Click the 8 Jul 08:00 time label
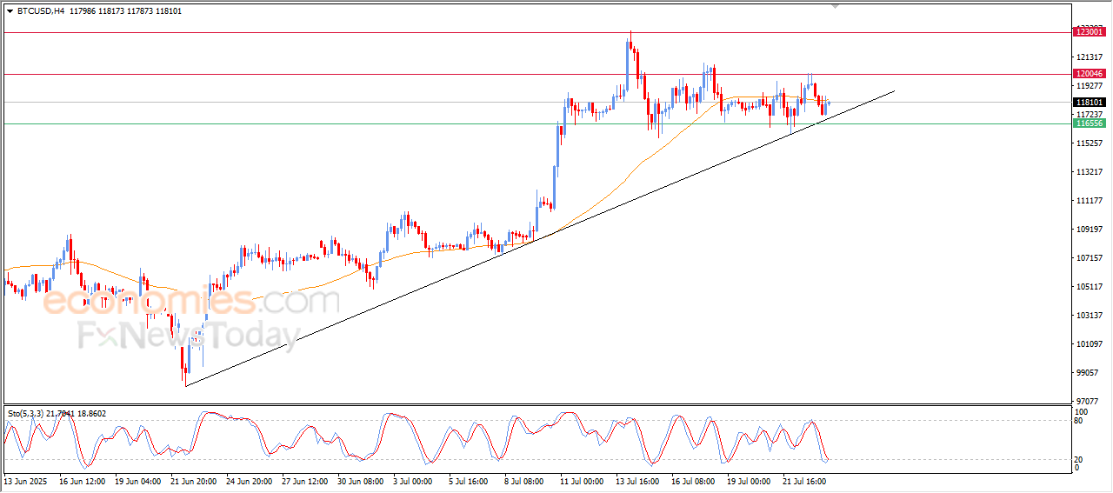This screenshot has width=1113, height=493. point(524,480)
